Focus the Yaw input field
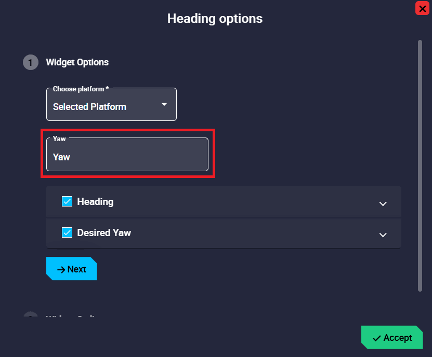 [x=127, y=157]
